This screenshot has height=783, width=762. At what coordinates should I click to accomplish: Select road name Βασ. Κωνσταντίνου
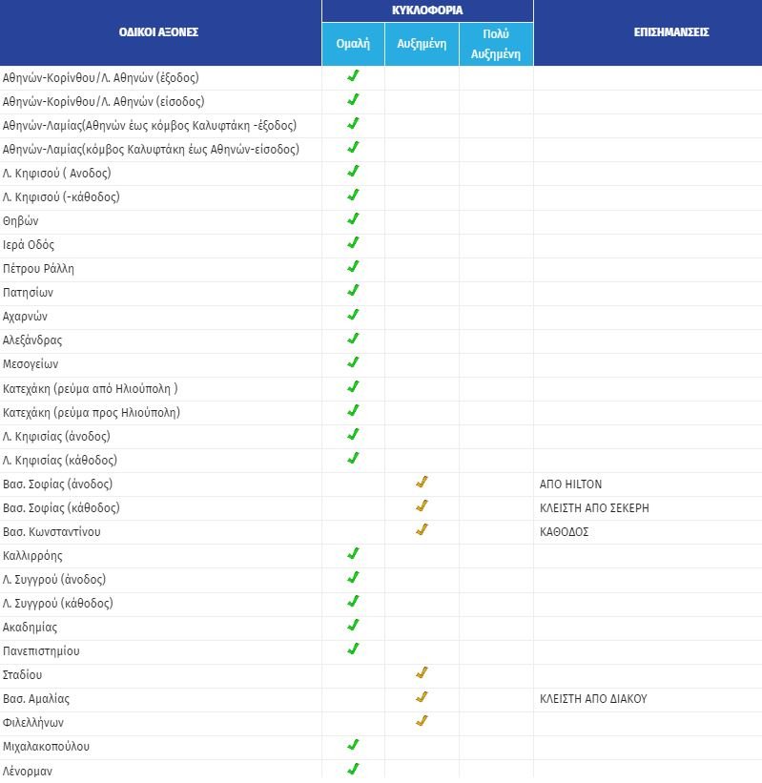51,532
